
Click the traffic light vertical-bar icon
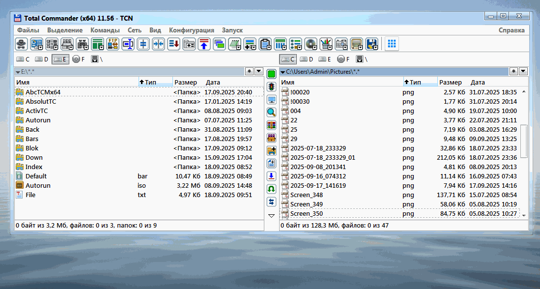click(x=271, y=87)
